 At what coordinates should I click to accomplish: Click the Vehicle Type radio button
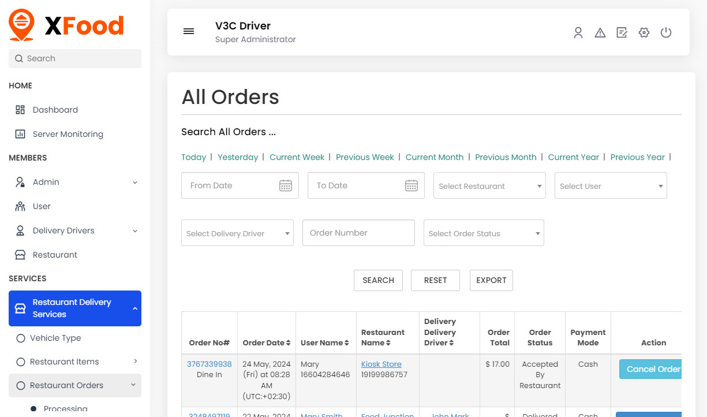coord(20,338)
